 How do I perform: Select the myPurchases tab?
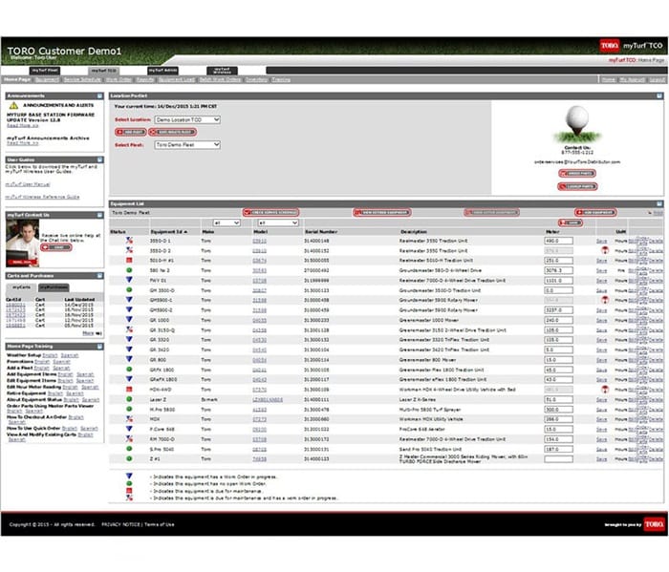[x=54, y=287]
